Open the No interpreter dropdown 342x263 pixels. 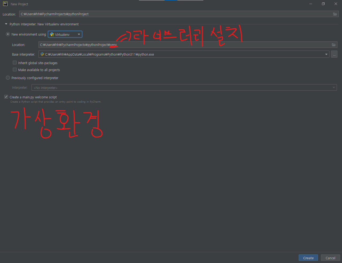click(x=184, y=88)
